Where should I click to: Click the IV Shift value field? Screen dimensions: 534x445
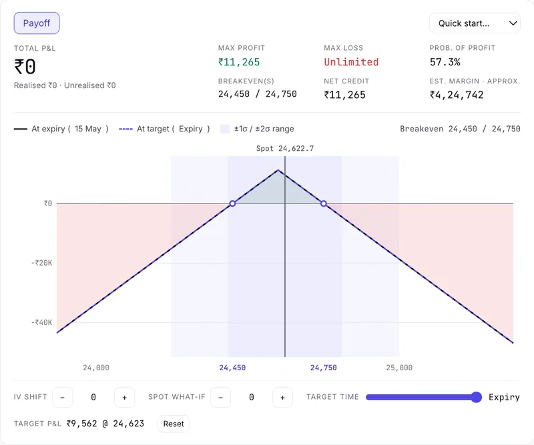(93, 398)
